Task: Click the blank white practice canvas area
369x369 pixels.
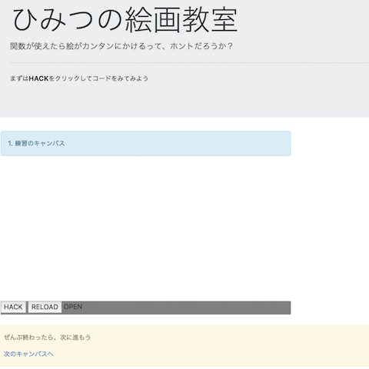Action: (145, 228)
